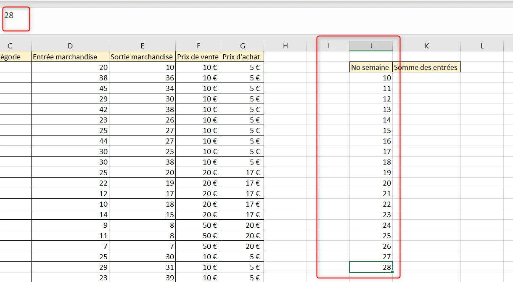The width and height of the screenshot is (513, 282).
Task: Click Entrée marchandise cell with value 22
Action: 70,183
